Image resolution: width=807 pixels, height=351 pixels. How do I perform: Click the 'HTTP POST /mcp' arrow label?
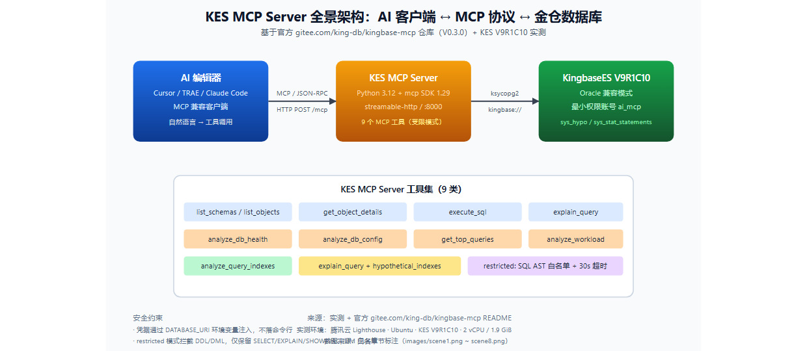(x=302, y=109)
